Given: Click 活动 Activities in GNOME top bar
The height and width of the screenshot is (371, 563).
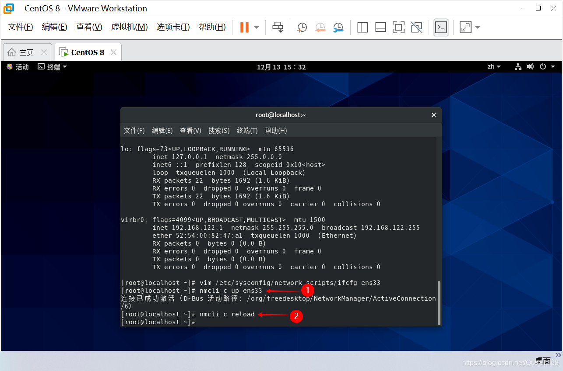Looking at the screenshot, I should (18, 67).
